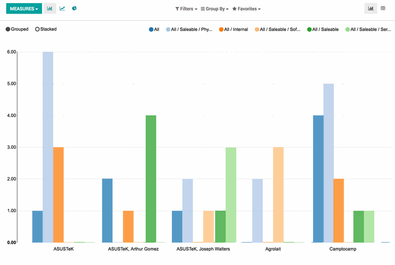
Task: Click the 'All' legend label
Action: (x=157, y=30)
